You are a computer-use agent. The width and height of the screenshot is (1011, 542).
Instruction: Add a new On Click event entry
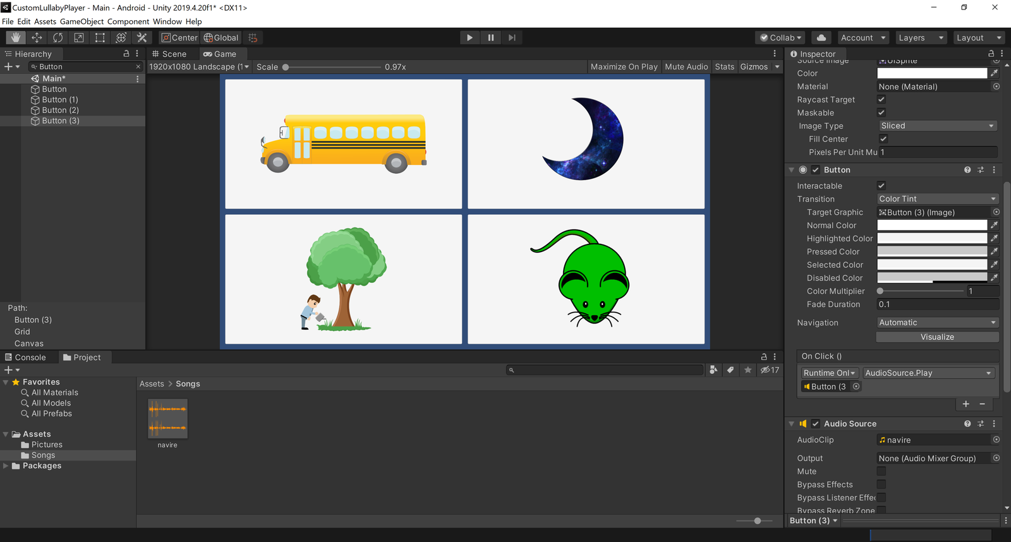pos(966,404)
